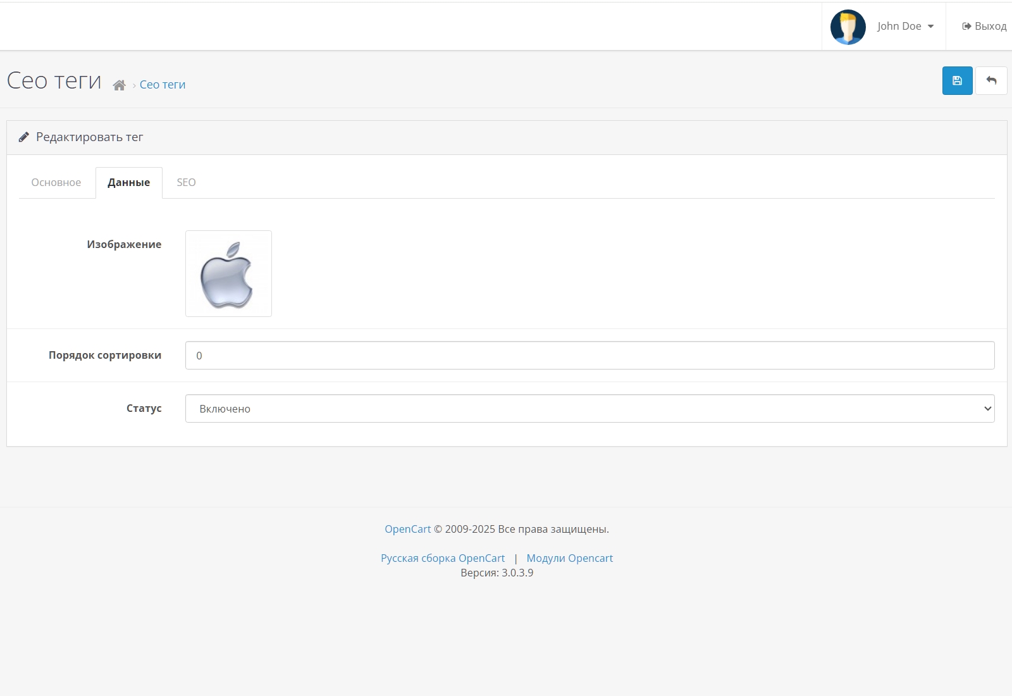Click the Apple logo image thumbnail

(x=228, y=274)
